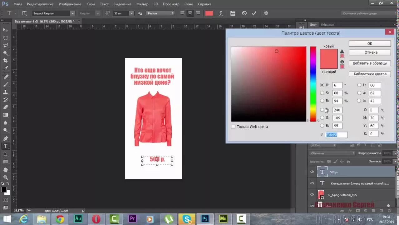This screenshot has height=225, width=399.
Task: Select the Eyedropper tool
Action: coord(6,69)
